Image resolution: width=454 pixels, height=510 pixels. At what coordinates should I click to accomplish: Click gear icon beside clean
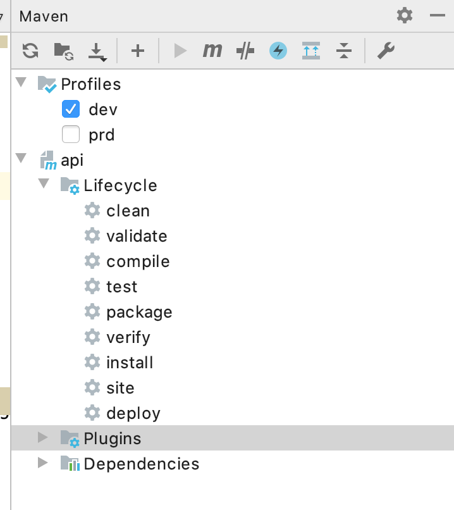tap(92, 210)
